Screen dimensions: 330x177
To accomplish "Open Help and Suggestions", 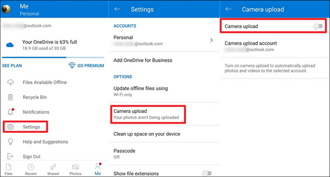I will [x=45, y=142].
